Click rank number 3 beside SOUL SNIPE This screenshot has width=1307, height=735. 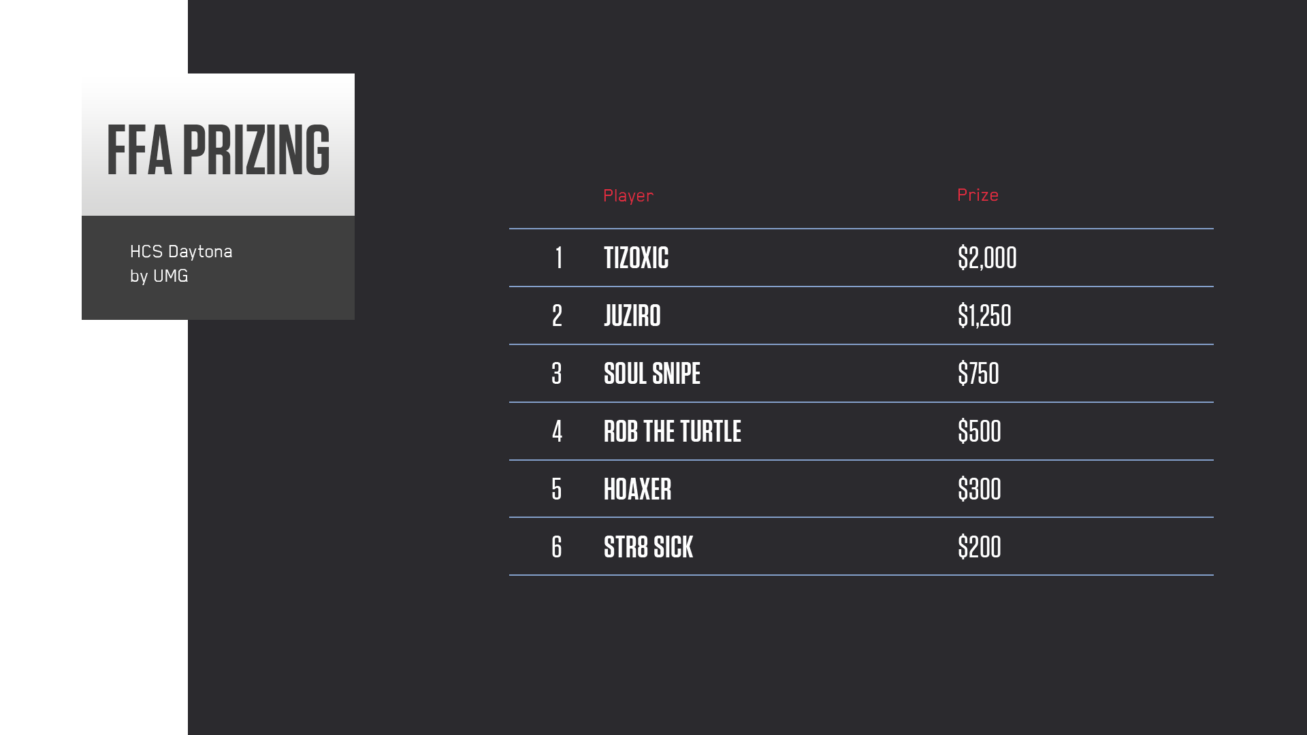(x=557, y=374)
